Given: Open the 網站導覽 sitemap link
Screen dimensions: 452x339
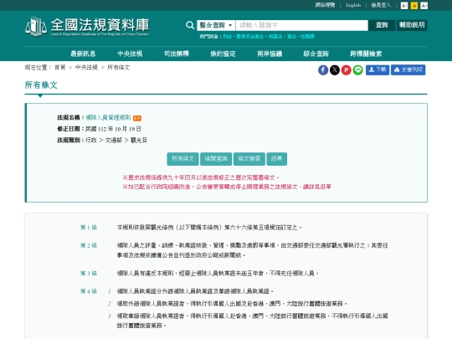Looking at the screenshot, I should coord(325,5).
